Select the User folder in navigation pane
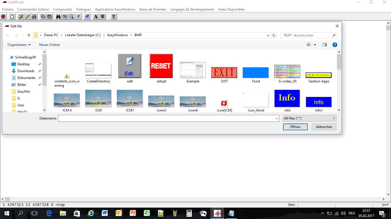Viewport: 391px width, 219px height. (21, 105)
